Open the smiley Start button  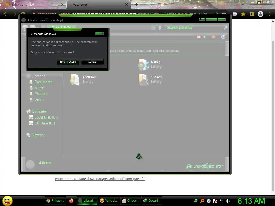click(x=7, y=201)
